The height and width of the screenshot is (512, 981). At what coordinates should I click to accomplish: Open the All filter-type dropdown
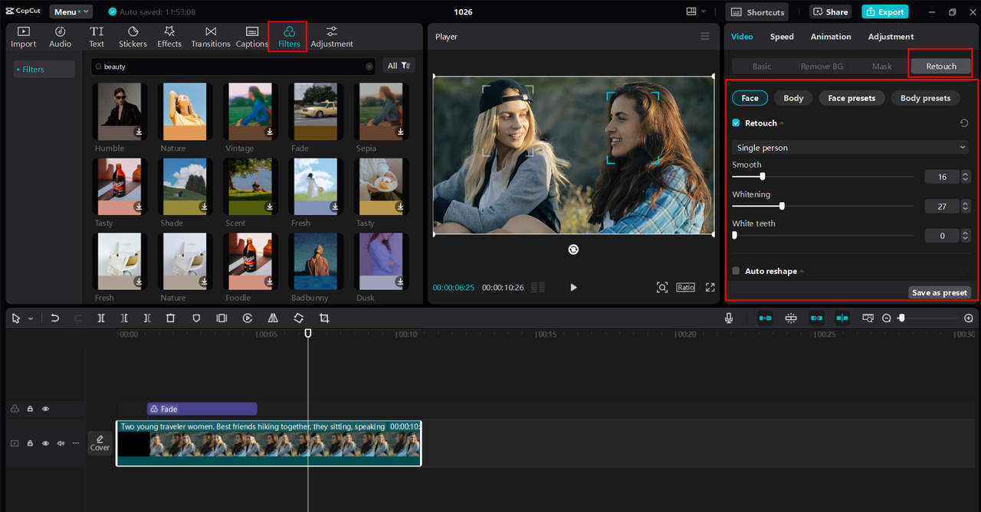point(399,66)
